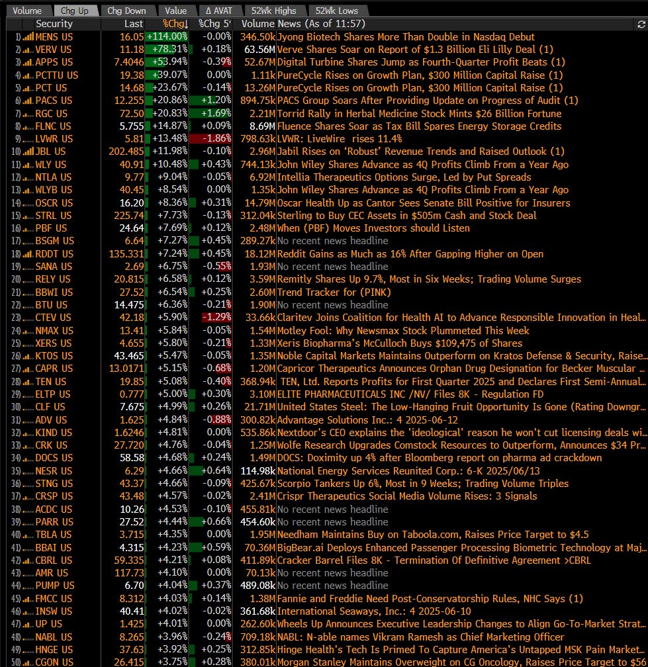
Task: Select the BSGM US security
Action: tap(54, 241)
